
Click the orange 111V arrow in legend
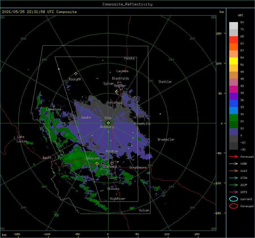point(233,171)
